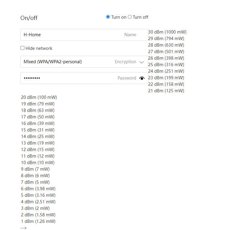Select 3 dBm (2 mW)
The image size is (227, 230).
click(x=35, y=208)
